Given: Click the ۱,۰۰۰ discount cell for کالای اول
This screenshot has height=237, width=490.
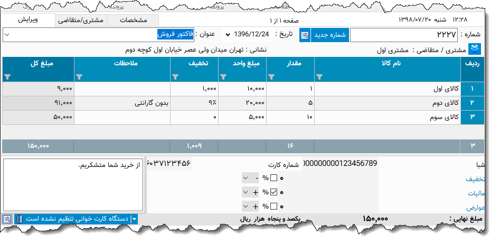Looking at the screenshot, I should coord(194,89).
